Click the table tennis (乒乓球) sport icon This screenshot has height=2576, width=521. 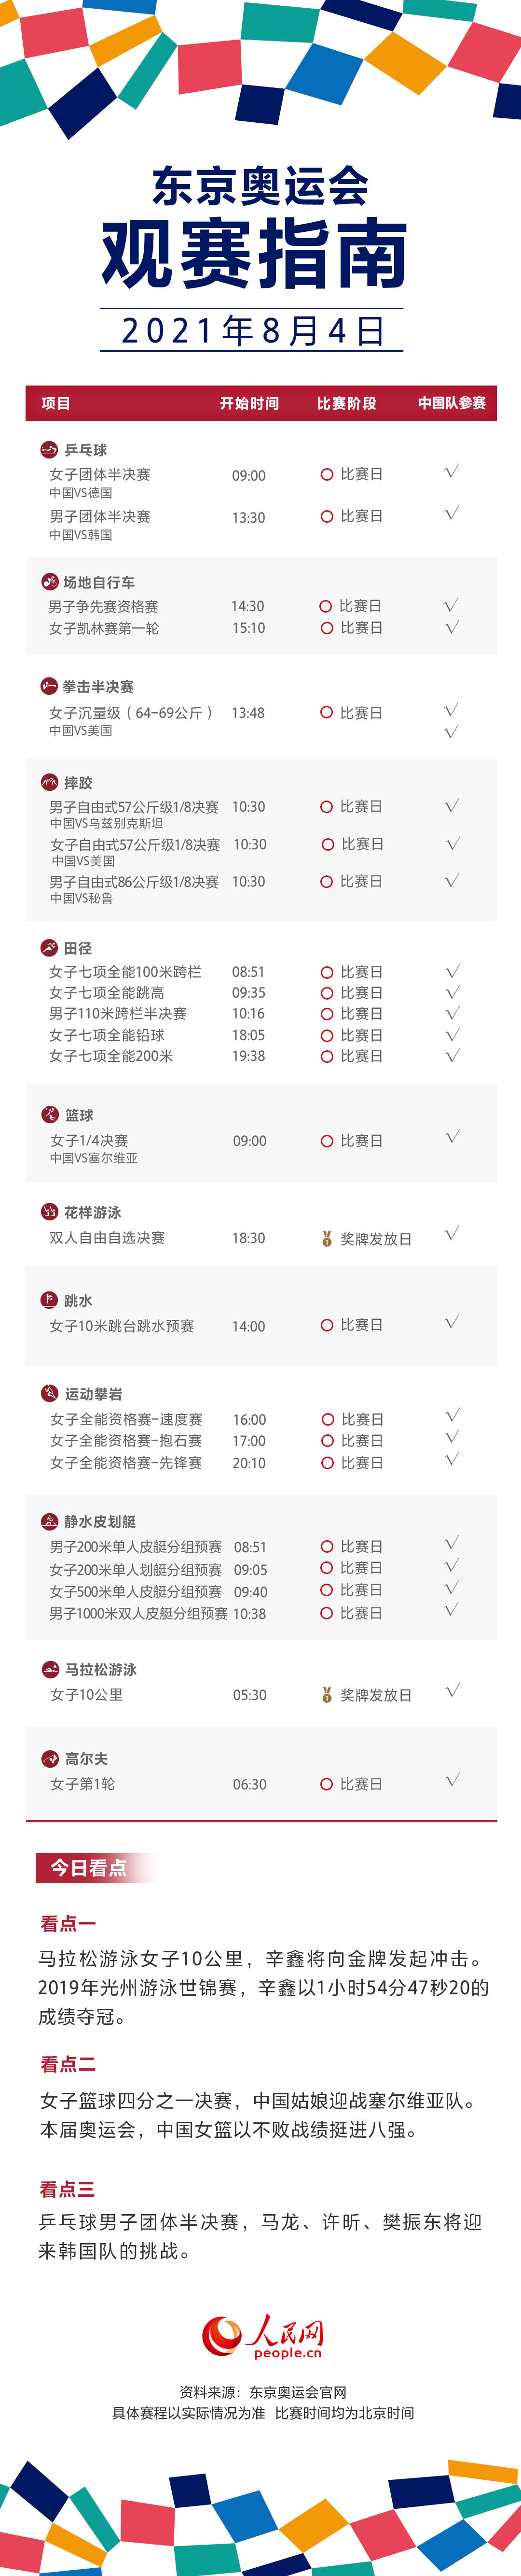click(x=49, y=449)
